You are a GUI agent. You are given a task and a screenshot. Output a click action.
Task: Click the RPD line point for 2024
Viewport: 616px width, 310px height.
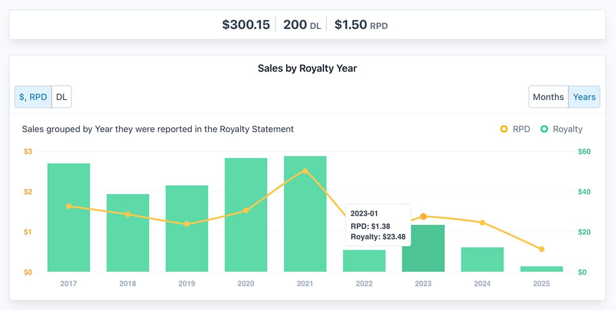tap(482, 222)
